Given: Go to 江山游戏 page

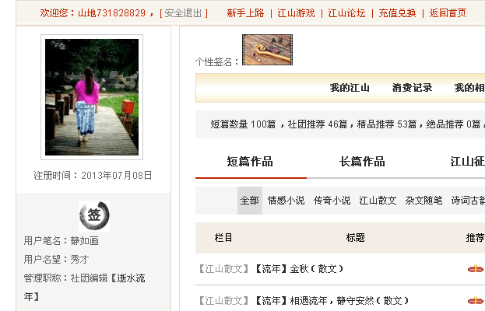Looking at the screenshot, I should point(296,13).
